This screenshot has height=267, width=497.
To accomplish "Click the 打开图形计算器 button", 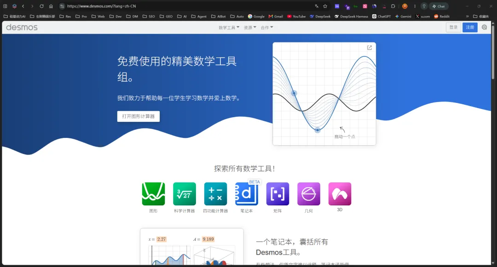I will point(139,116).
